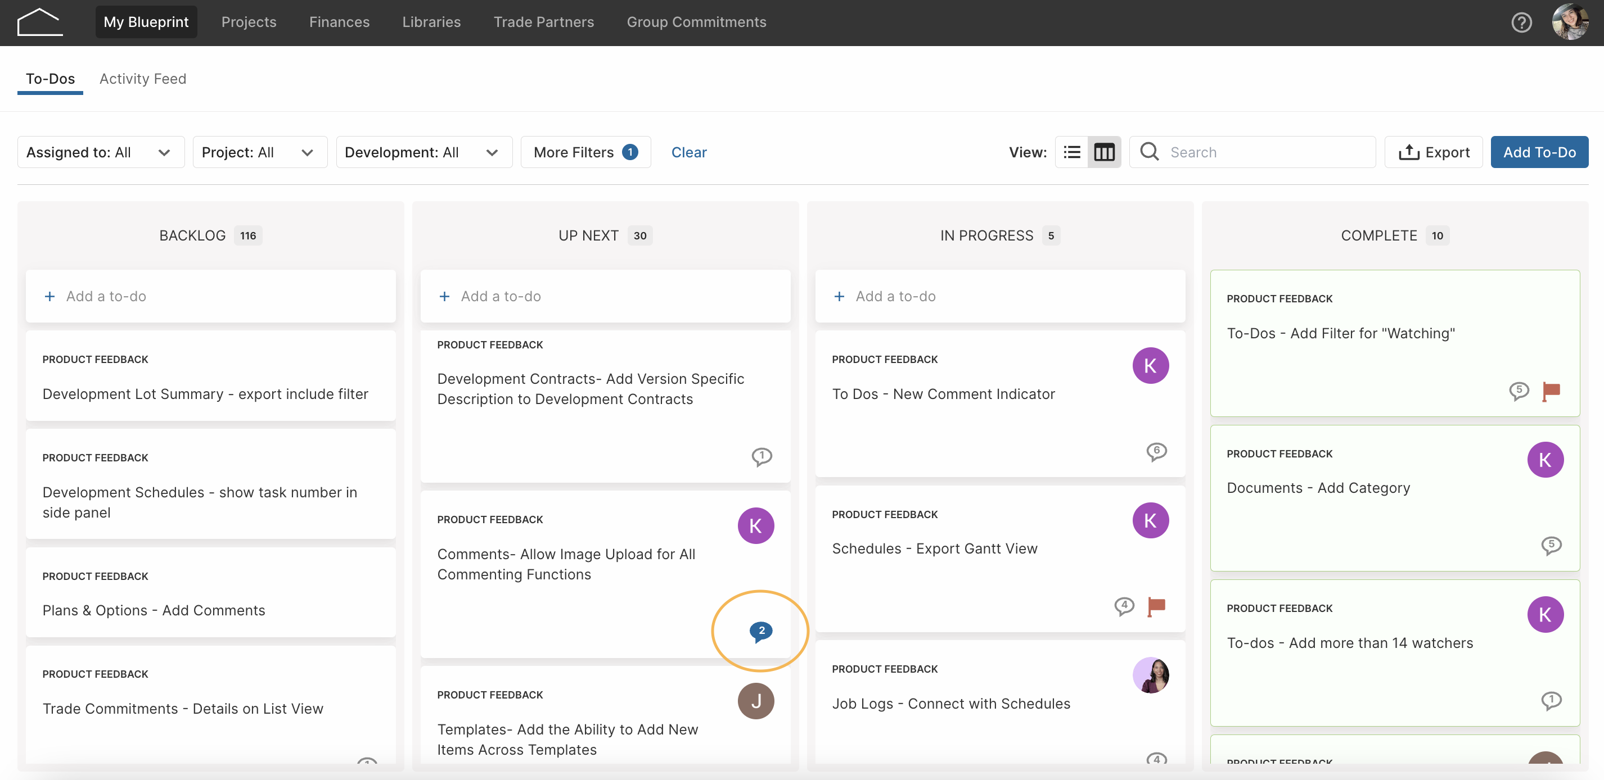Click K avatar on Comments Allow Image Upload card
Screen dimensions: 1604x780
[x=755, y=525]
